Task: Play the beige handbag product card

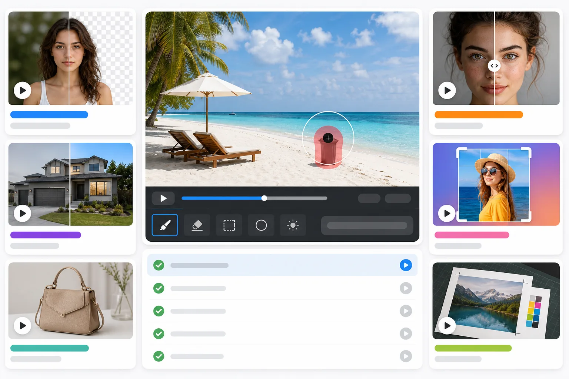Action: coord(23,326)
